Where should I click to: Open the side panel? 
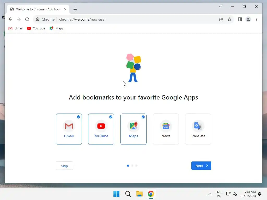(240, 19)
